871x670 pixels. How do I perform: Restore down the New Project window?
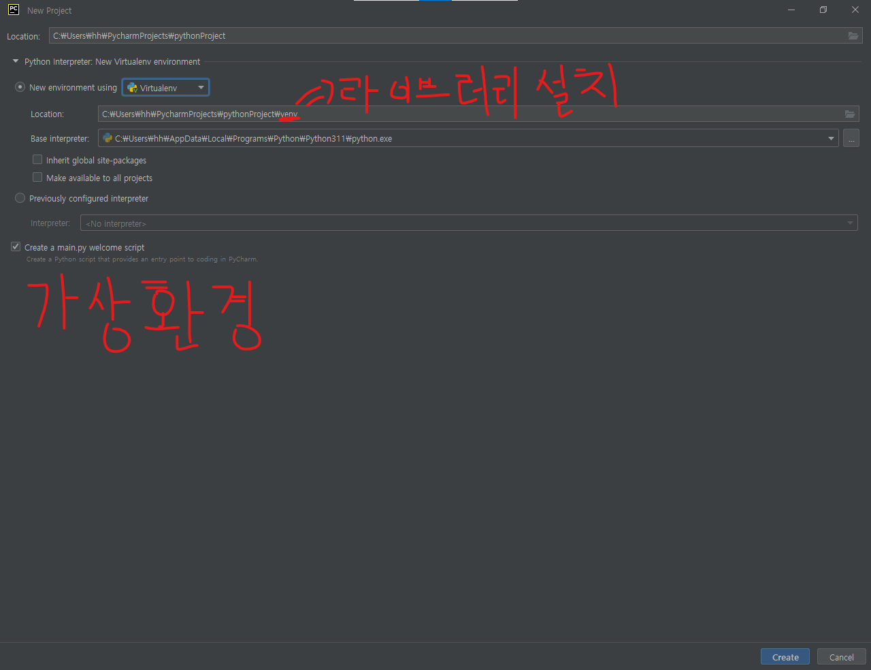(823, 10)
